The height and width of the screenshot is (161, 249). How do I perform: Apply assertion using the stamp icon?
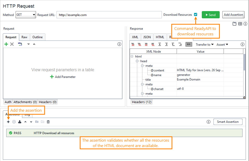click(20, 122)
